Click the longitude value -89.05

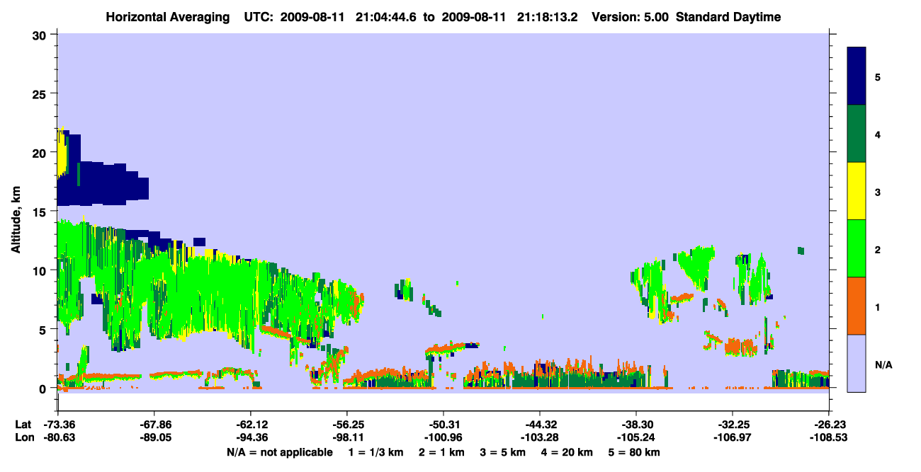154,437
